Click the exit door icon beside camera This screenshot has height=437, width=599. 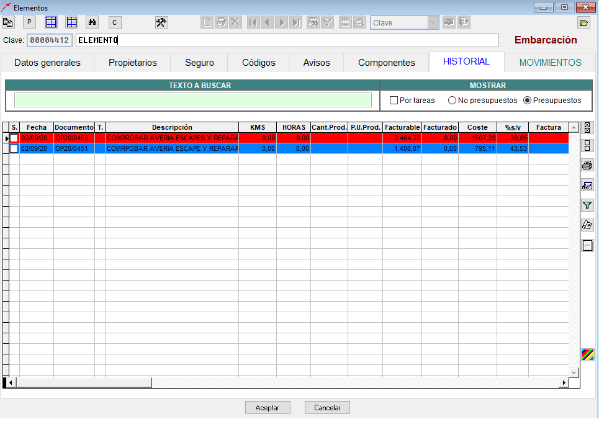tap(464, 22)
